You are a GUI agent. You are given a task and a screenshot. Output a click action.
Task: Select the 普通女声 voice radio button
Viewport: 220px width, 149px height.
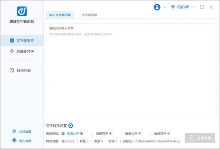click(x=63, y=133)
